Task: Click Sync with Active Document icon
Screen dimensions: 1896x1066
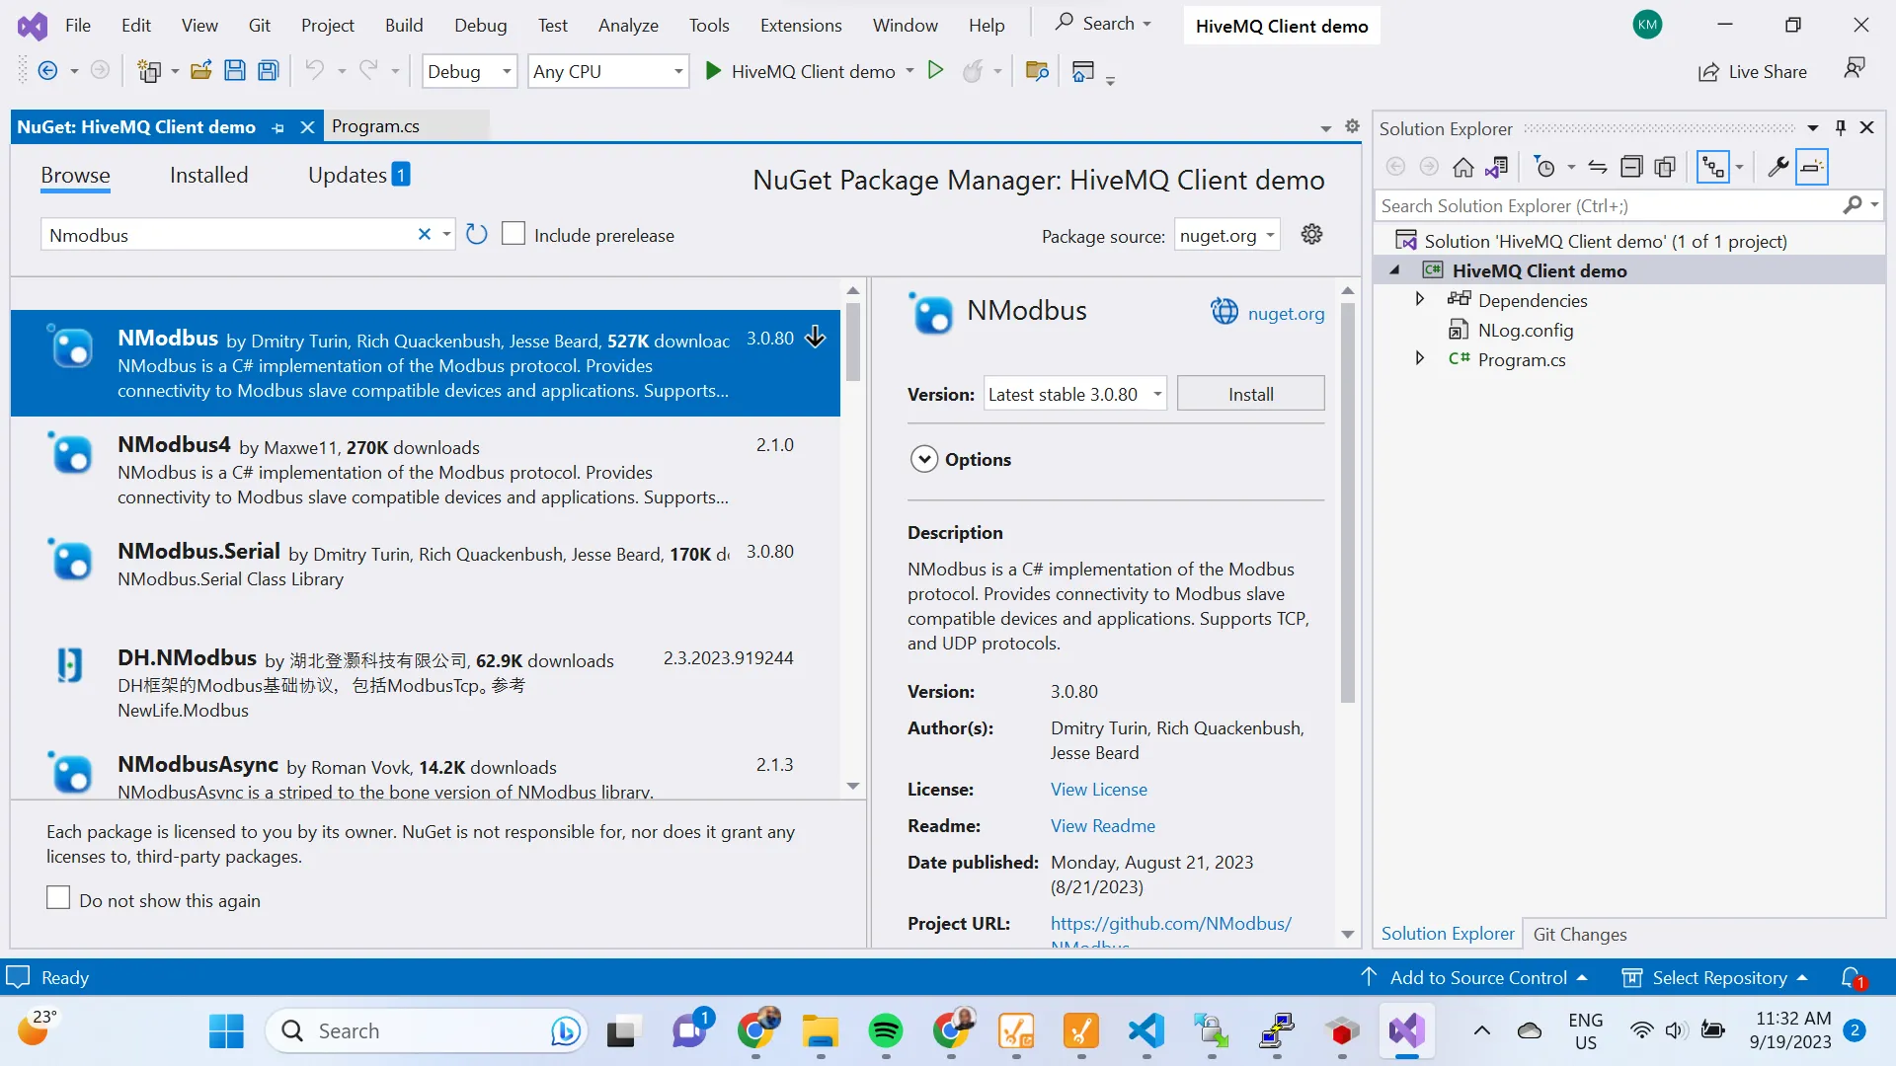Action: click(x=1598, y=168)
